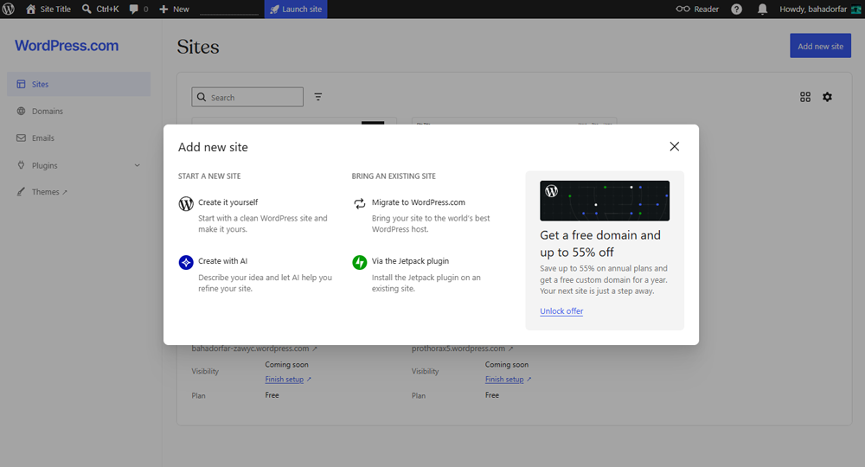Open Emails in the sidebar
The height and width of the screenshot is (467, 865).
click(x=79, y=138)
